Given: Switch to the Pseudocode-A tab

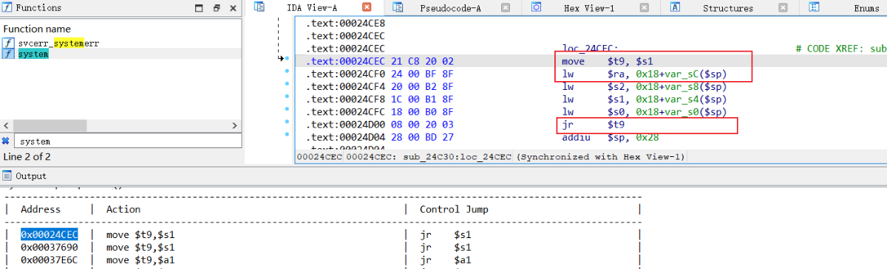Looking at the screenshot, I should (x=451, y=8).
